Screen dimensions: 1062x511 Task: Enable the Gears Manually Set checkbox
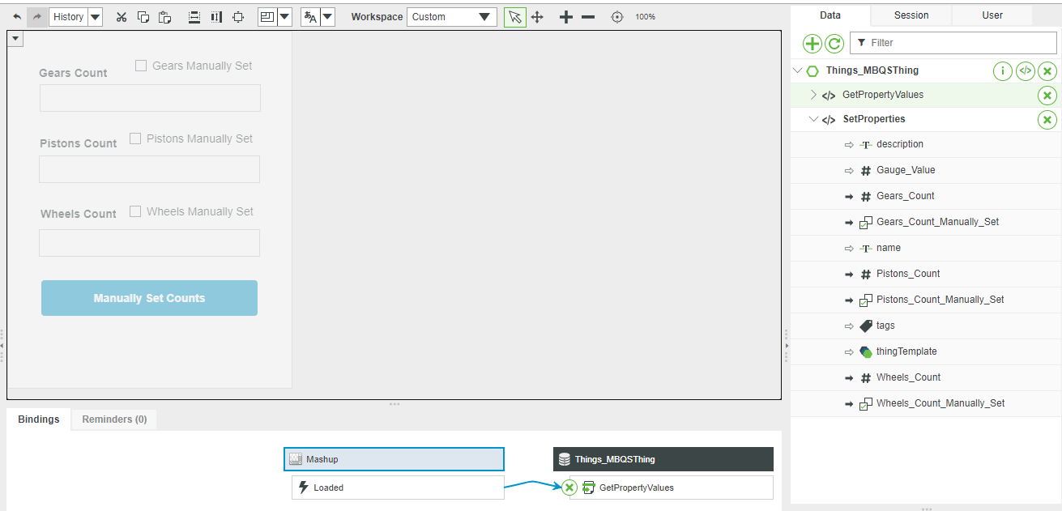(x=141, y=66)
